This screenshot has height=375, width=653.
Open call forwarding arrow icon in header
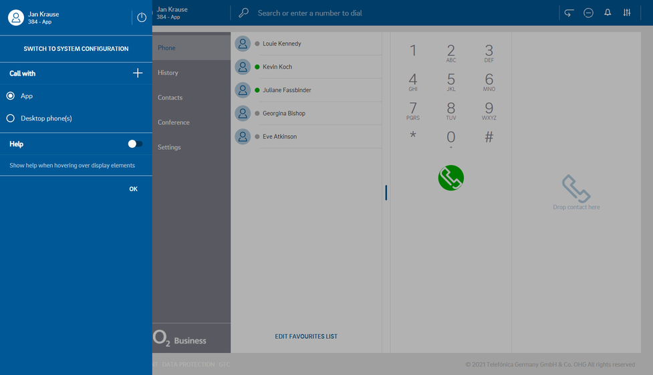(569, 13)
